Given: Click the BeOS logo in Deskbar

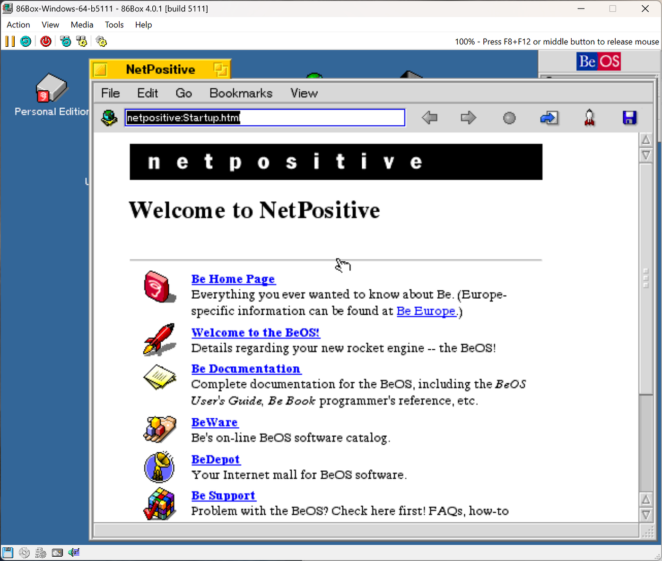Looking at the screenshot, I should pos(598,61).
